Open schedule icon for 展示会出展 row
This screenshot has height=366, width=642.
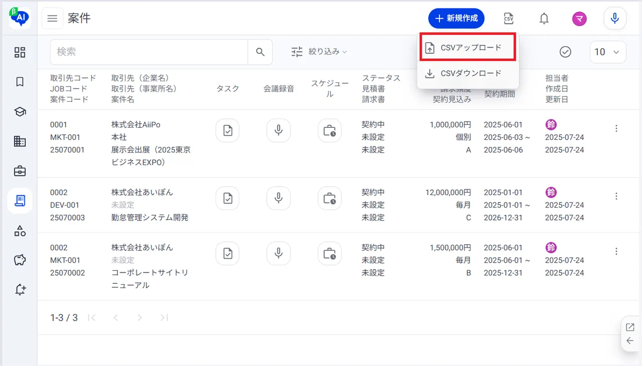[330, 131]
